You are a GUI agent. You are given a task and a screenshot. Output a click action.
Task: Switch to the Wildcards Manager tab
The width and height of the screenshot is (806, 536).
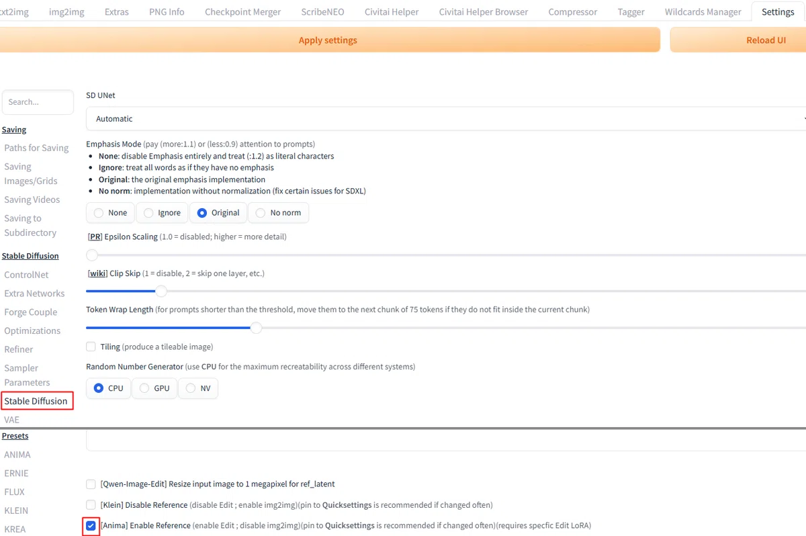[703, 11]
